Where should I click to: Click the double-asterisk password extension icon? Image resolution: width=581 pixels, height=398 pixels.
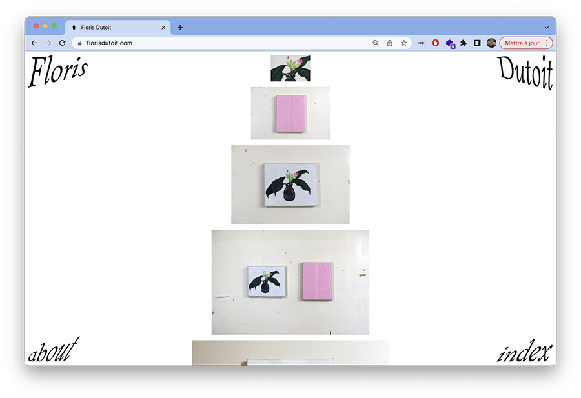tap(422, 43)
